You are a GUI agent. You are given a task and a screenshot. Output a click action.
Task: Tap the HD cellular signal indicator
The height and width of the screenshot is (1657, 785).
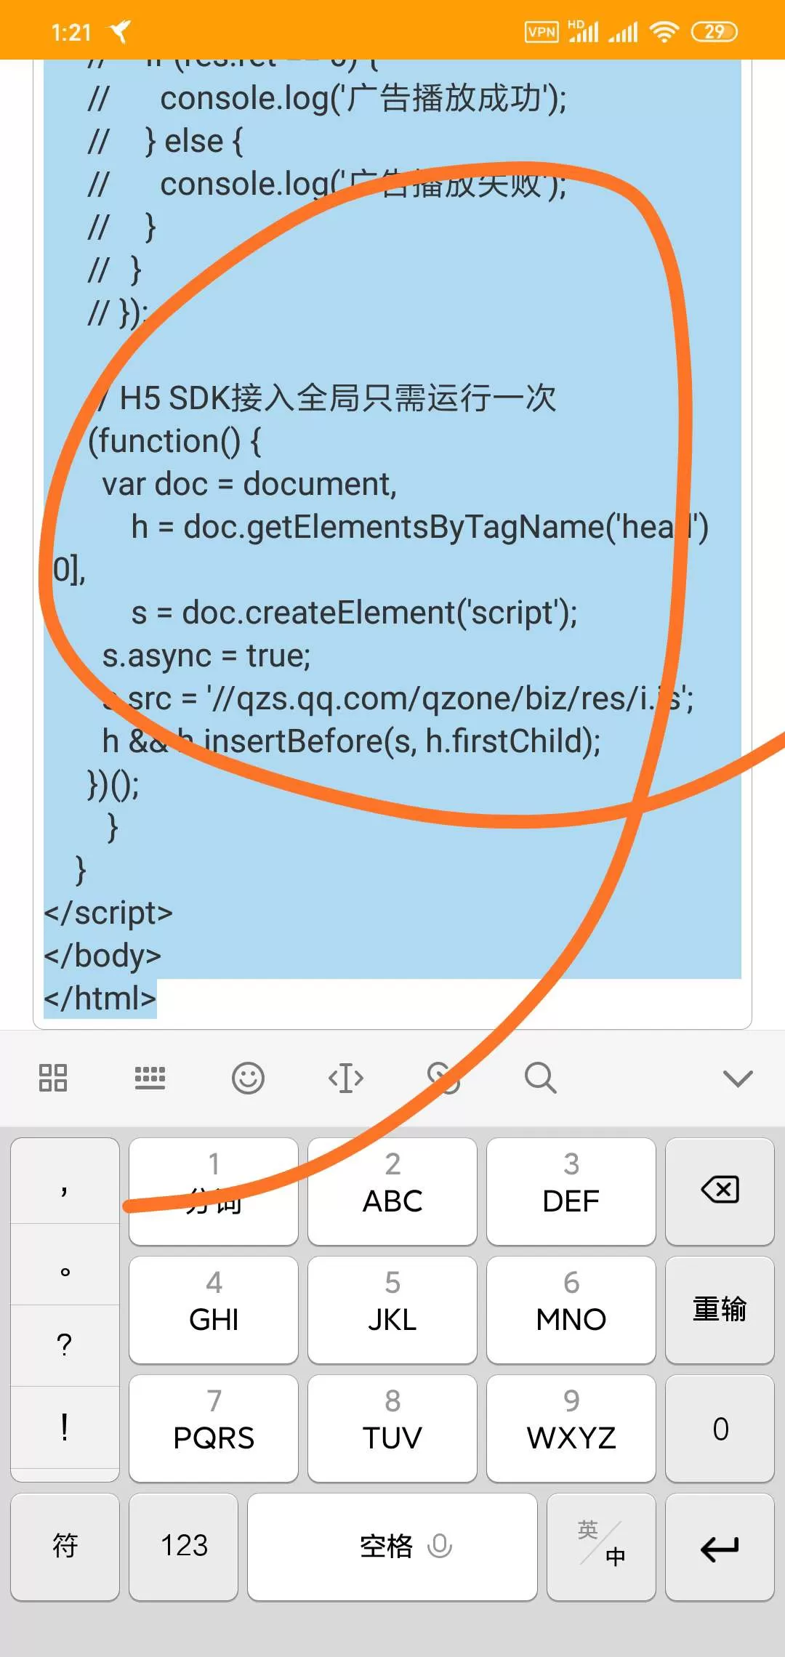[583, 31]
